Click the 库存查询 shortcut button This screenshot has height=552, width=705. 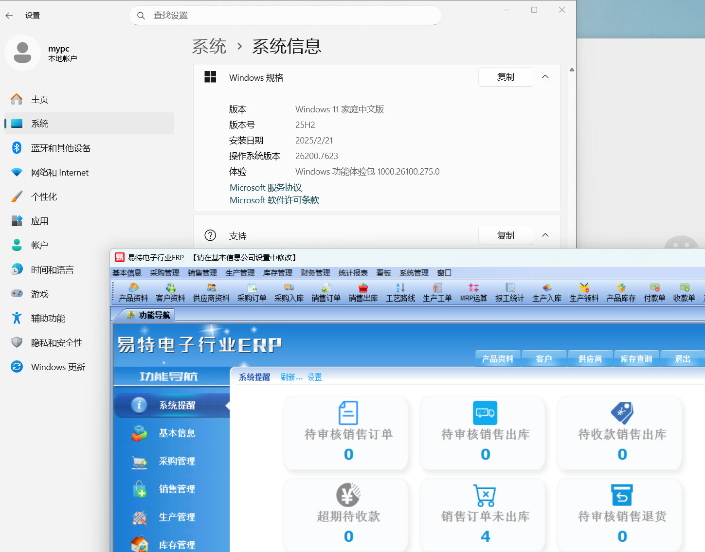coord(636,359)
